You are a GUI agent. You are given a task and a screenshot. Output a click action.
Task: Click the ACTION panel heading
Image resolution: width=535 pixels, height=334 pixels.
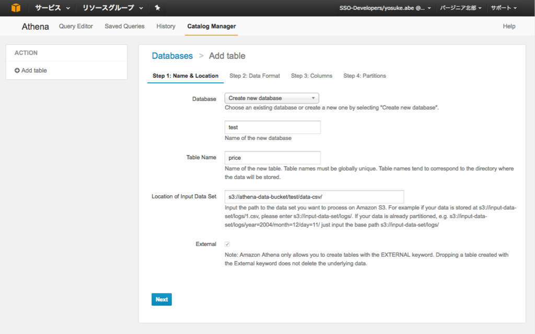26,53
